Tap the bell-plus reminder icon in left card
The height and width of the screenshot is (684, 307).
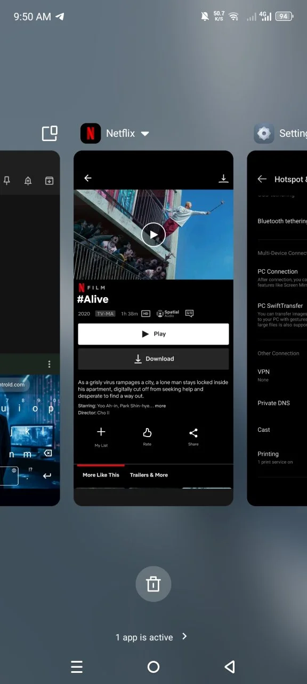coord(28,181)
